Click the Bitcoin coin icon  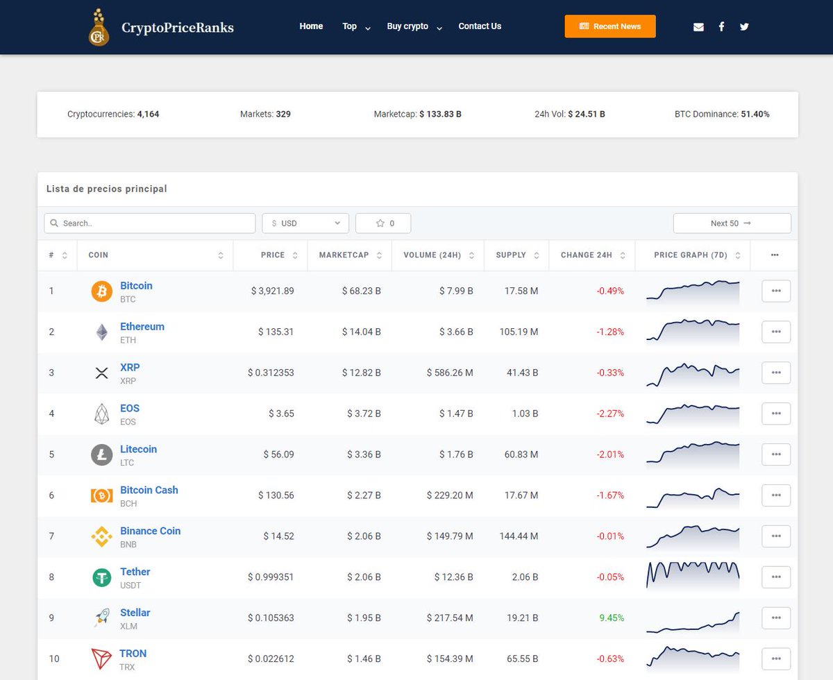[x=102, y=291]
